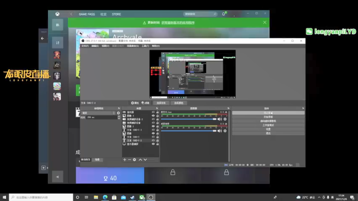
Task: Open GAME PASS tab in Xbox app
Action: (x=87, y=14)
